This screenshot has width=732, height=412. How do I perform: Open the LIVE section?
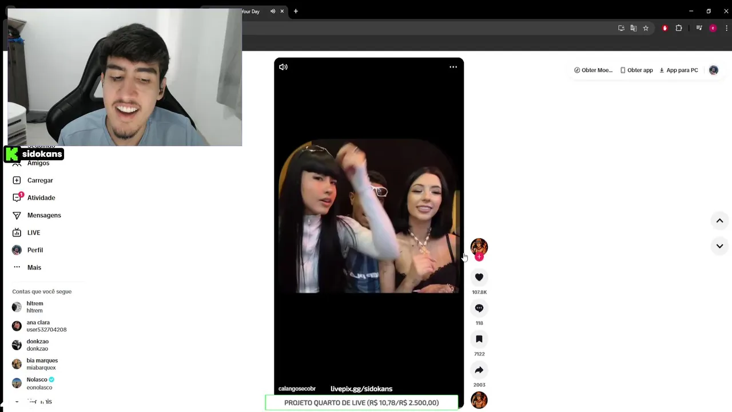[34, 232]
